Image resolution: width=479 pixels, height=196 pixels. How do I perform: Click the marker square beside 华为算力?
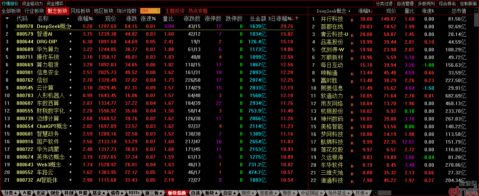pyautogui.click(x=70, y=49)
